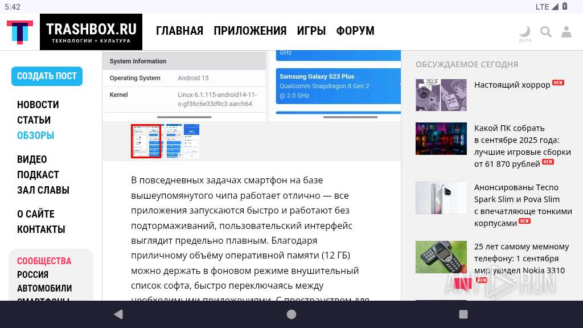Open ЗАЛ СЛАВЫ in sidebar
Image resolution: width=583 pixels, height=328 pixels.
point(43,190)
